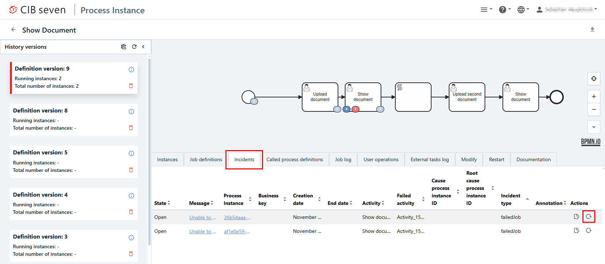The height and width of the screenshot is (264, 605).
Task: Click the retry icon for first incident
Action: [x=589, y=217]
